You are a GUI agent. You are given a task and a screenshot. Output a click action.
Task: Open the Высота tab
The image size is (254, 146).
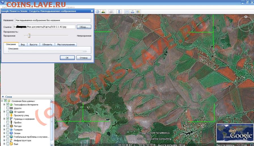click(33, 45)
